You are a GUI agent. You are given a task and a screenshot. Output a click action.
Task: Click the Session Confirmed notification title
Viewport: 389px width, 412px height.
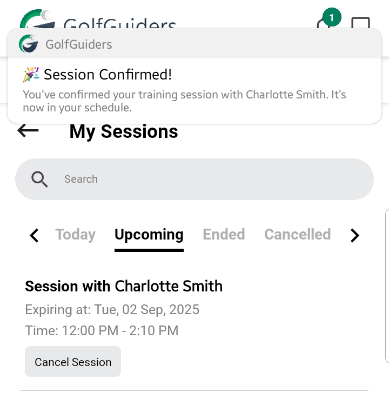pyautogui.click(x=108, y=75)
